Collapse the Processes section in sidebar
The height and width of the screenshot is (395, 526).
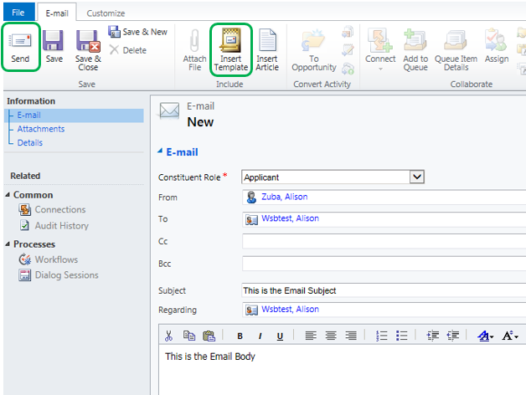click(x=8, y=244)
